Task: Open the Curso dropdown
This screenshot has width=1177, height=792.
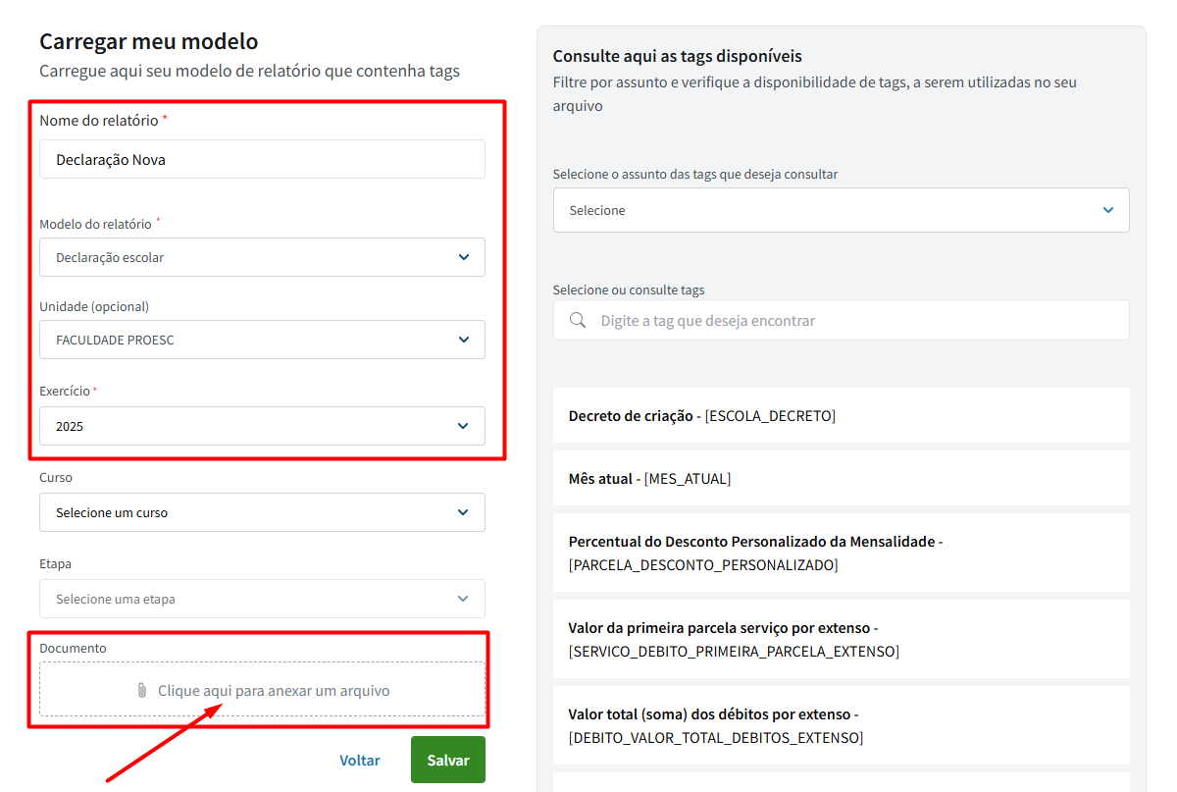Action: coord(262,512)
